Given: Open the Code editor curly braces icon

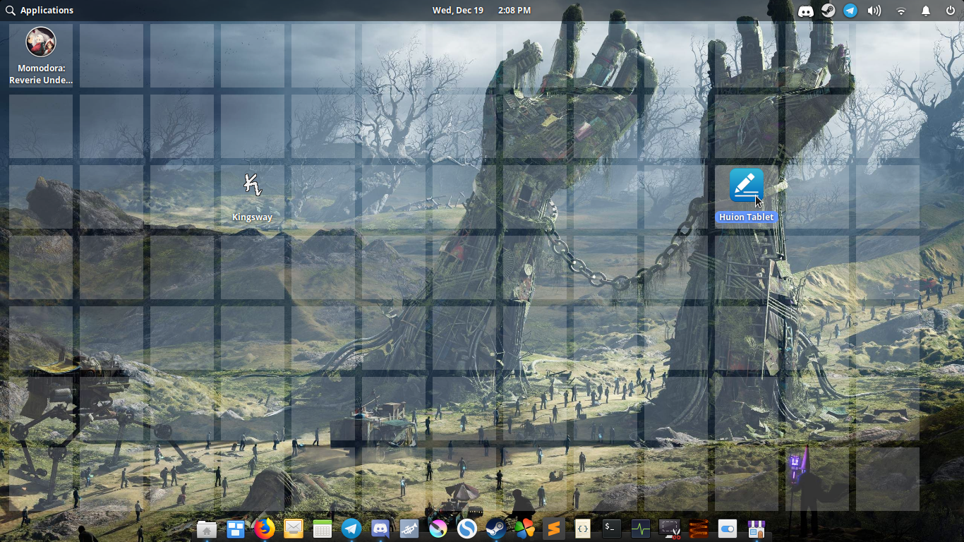Looking at the screenshot, I should [x=583, y=529].
